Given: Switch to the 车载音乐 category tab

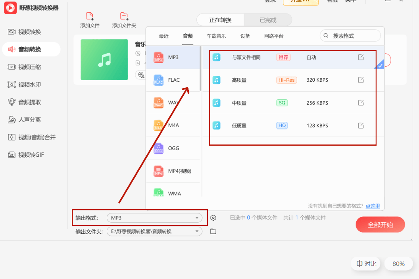Looking at the screenshot, I should pos(216,35).
